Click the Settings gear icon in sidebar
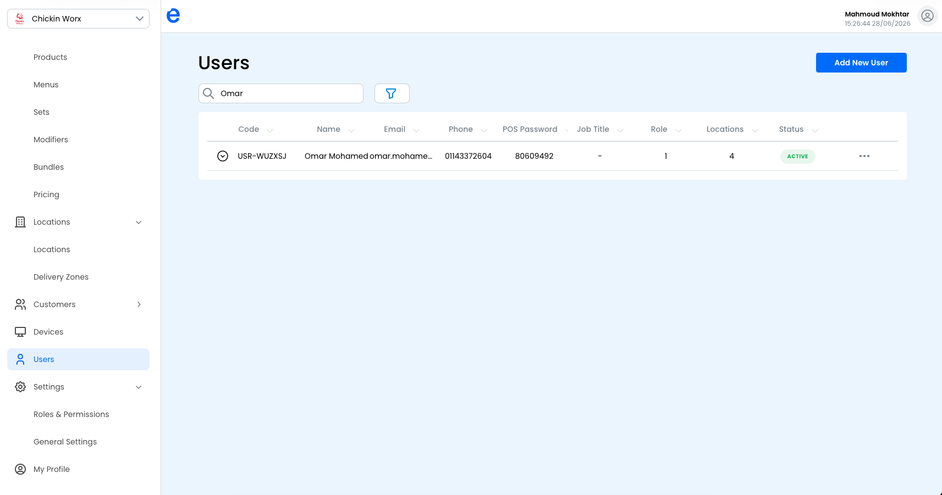Image resolution: width=942 pixels, height=495 pixels. coord(20,387)
